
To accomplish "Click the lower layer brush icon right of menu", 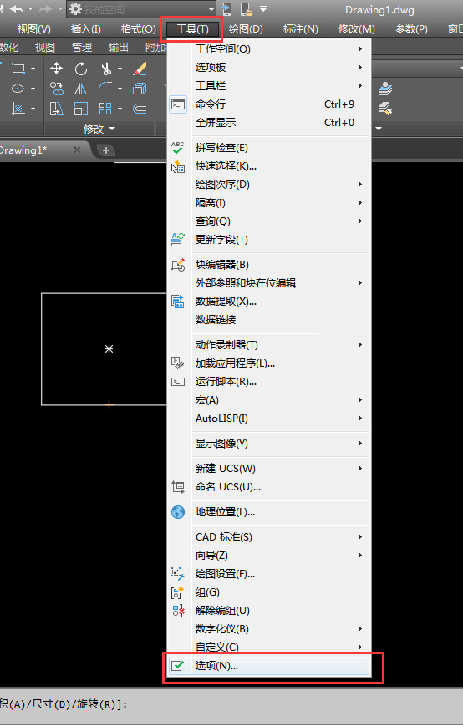I will point(384,109).
